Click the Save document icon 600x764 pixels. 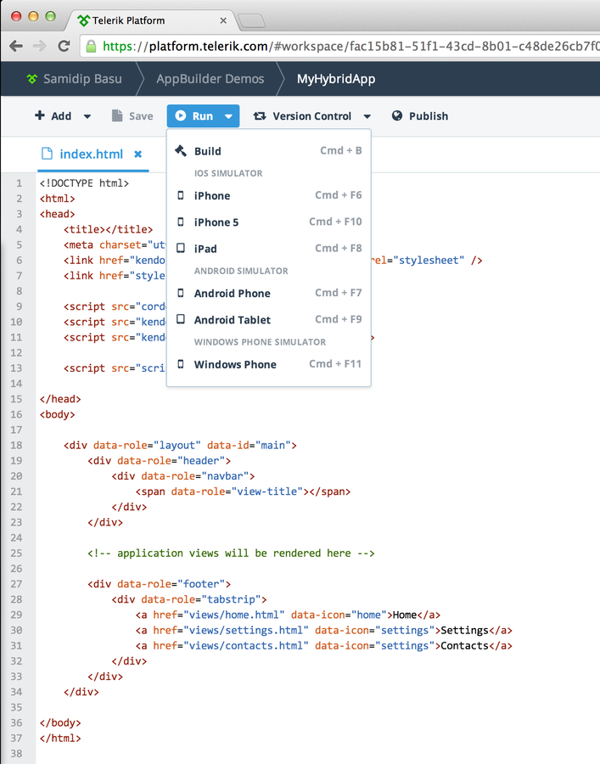click(117, 115)
